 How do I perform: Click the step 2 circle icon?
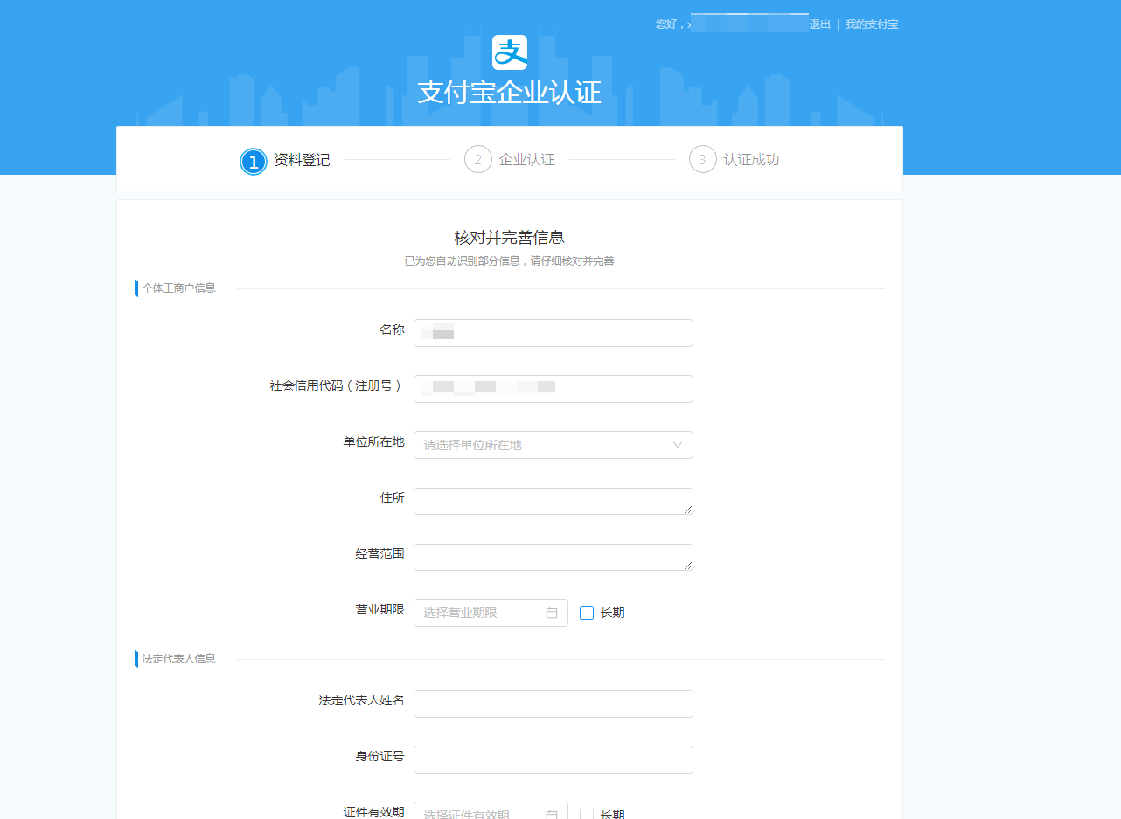pos(478,160)
